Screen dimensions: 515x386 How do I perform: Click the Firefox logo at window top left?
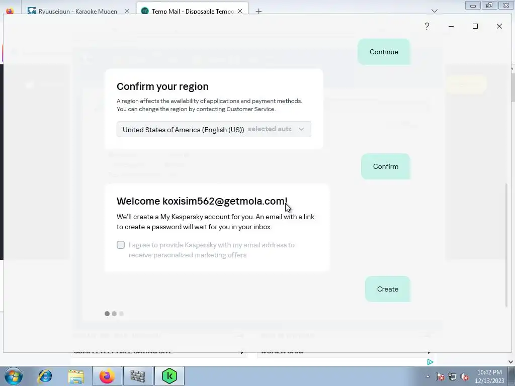click(10, 11)
